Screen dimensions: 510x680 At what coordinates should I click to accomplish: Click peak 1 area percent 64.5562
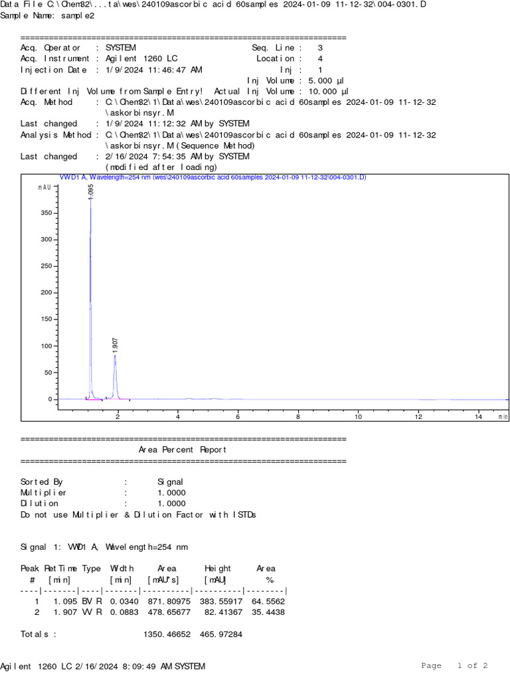point(268,602)
